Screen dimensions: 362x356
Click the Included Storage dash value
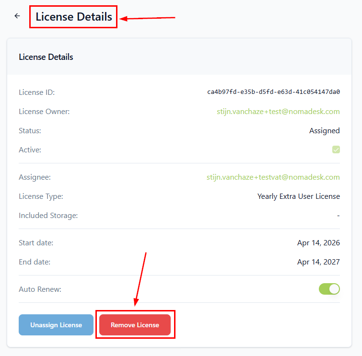click(x=338, y=216)
